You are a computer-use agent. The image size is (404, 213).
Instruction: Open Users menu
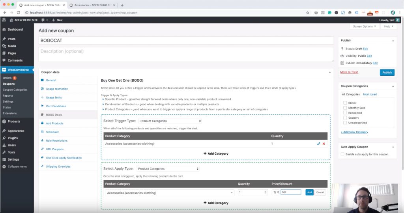click(x=11, y=145)
